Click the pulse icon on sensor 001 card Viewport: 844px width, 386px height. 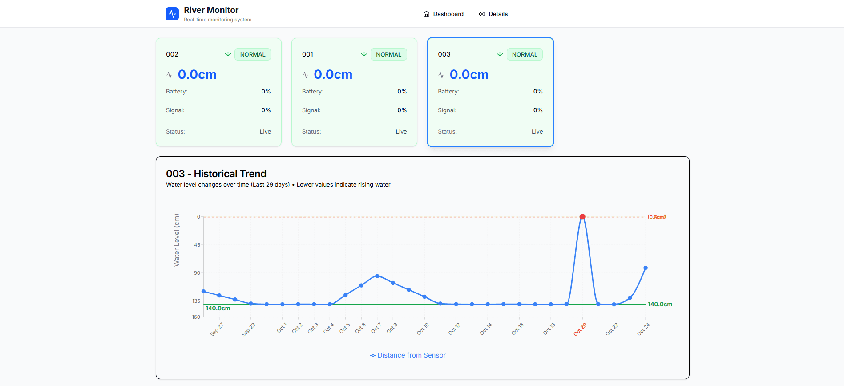click(305, 75)
